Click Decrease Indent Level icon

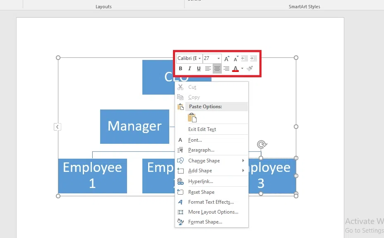(x=245, y=58)
